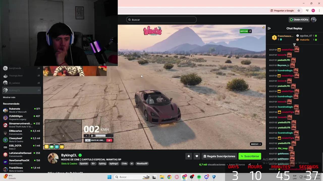Open weather widget showing 16°C Soleado
Image resolution: width=323 pixels, height=181 pixels.
[x=10, y=177]
